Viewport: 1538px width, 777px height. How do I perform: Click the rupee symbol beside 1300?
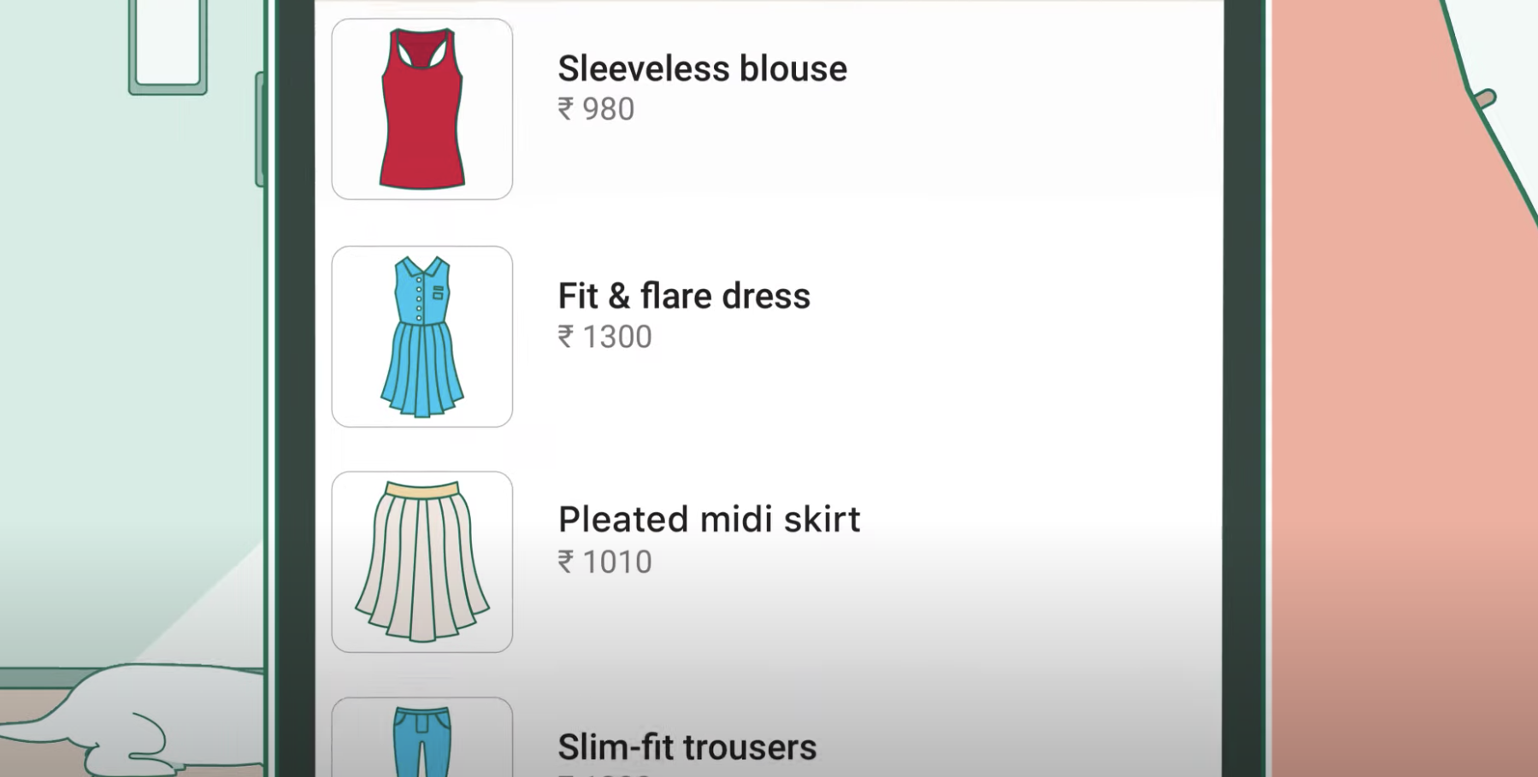click(565, 337)
